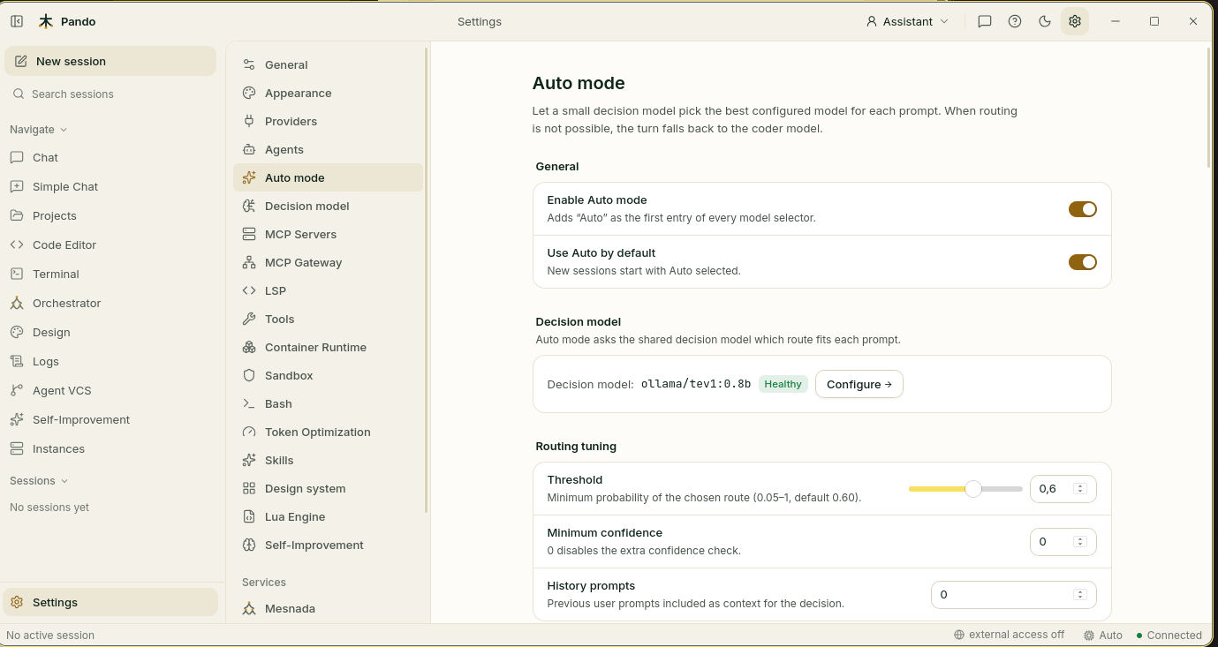Turn off Use Auto by default toggle
The width and height of the screenshot is (1218, 647).
(x=1082, y=262)
